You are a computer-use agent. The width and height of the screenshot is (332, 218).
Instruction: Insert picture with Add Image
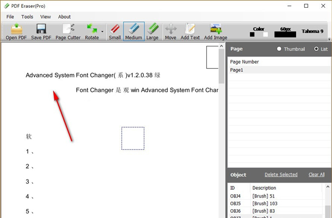tap(216, 32)
